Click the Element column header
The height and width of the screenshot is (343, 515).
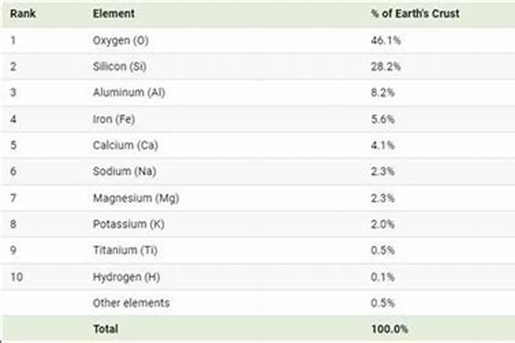click(x=113, y=14)
